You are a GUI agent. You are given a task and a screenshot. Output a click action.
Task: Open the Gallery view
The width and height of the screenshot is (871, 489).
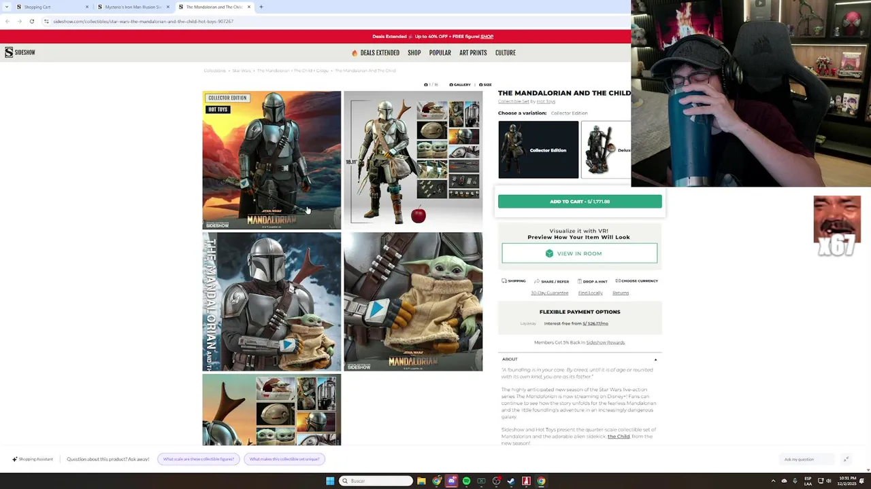460,85
